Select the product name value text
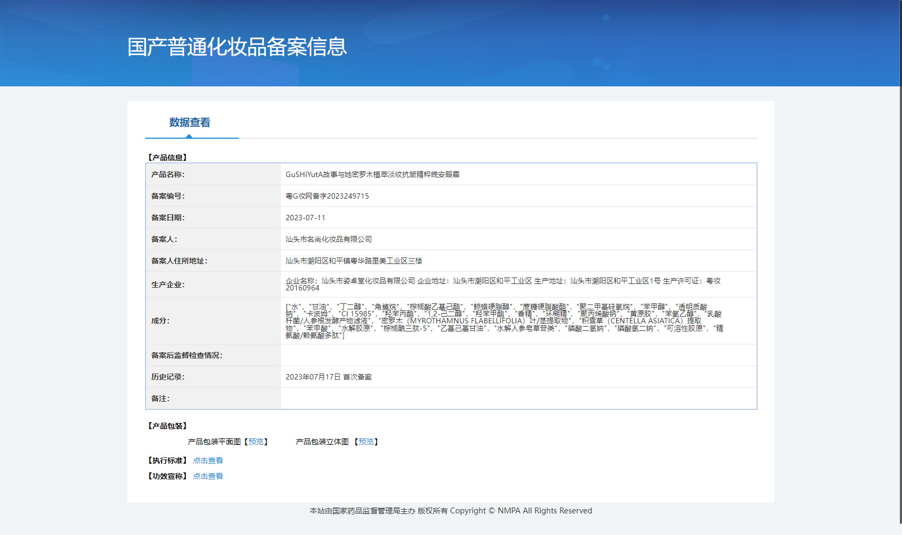902x535 pixels. coord(372,174)
